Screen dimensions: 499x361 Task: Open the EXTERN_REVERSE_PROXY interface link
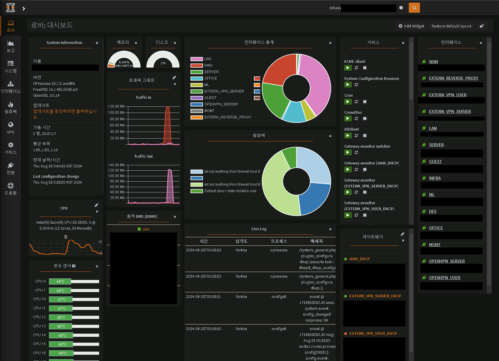point(453,78)
